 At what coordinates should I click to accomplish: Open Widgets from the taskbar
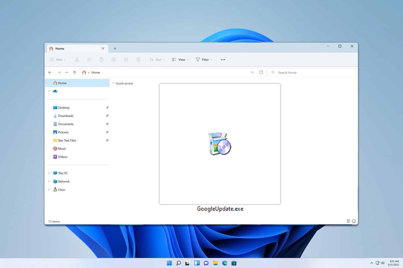(x=197, y=263)
